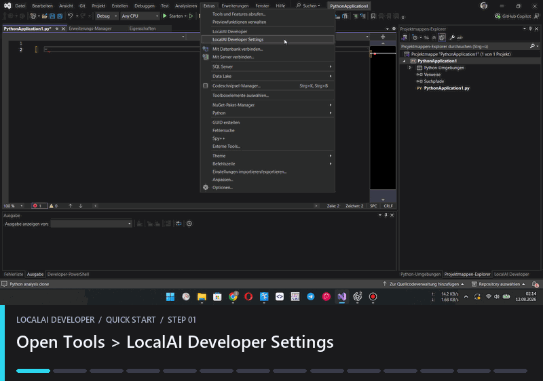Open the Any CPU platform dropdown
This screenshot has height=381, width=543.
tap(140, 16)
